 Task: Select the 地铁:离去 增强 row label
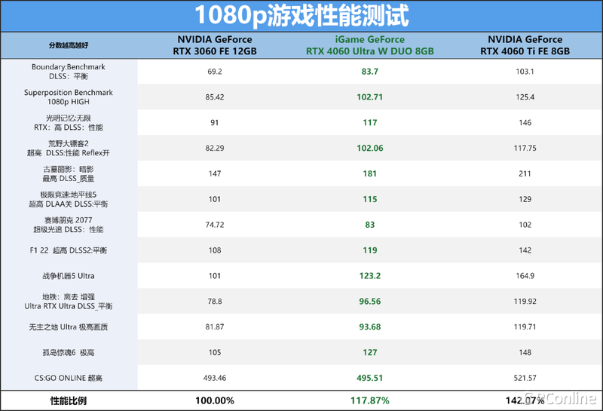pos(69,302)
